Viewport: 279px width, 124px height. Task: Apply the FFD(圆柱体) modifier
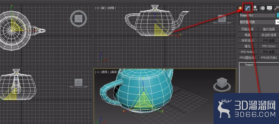click(248, 57)
